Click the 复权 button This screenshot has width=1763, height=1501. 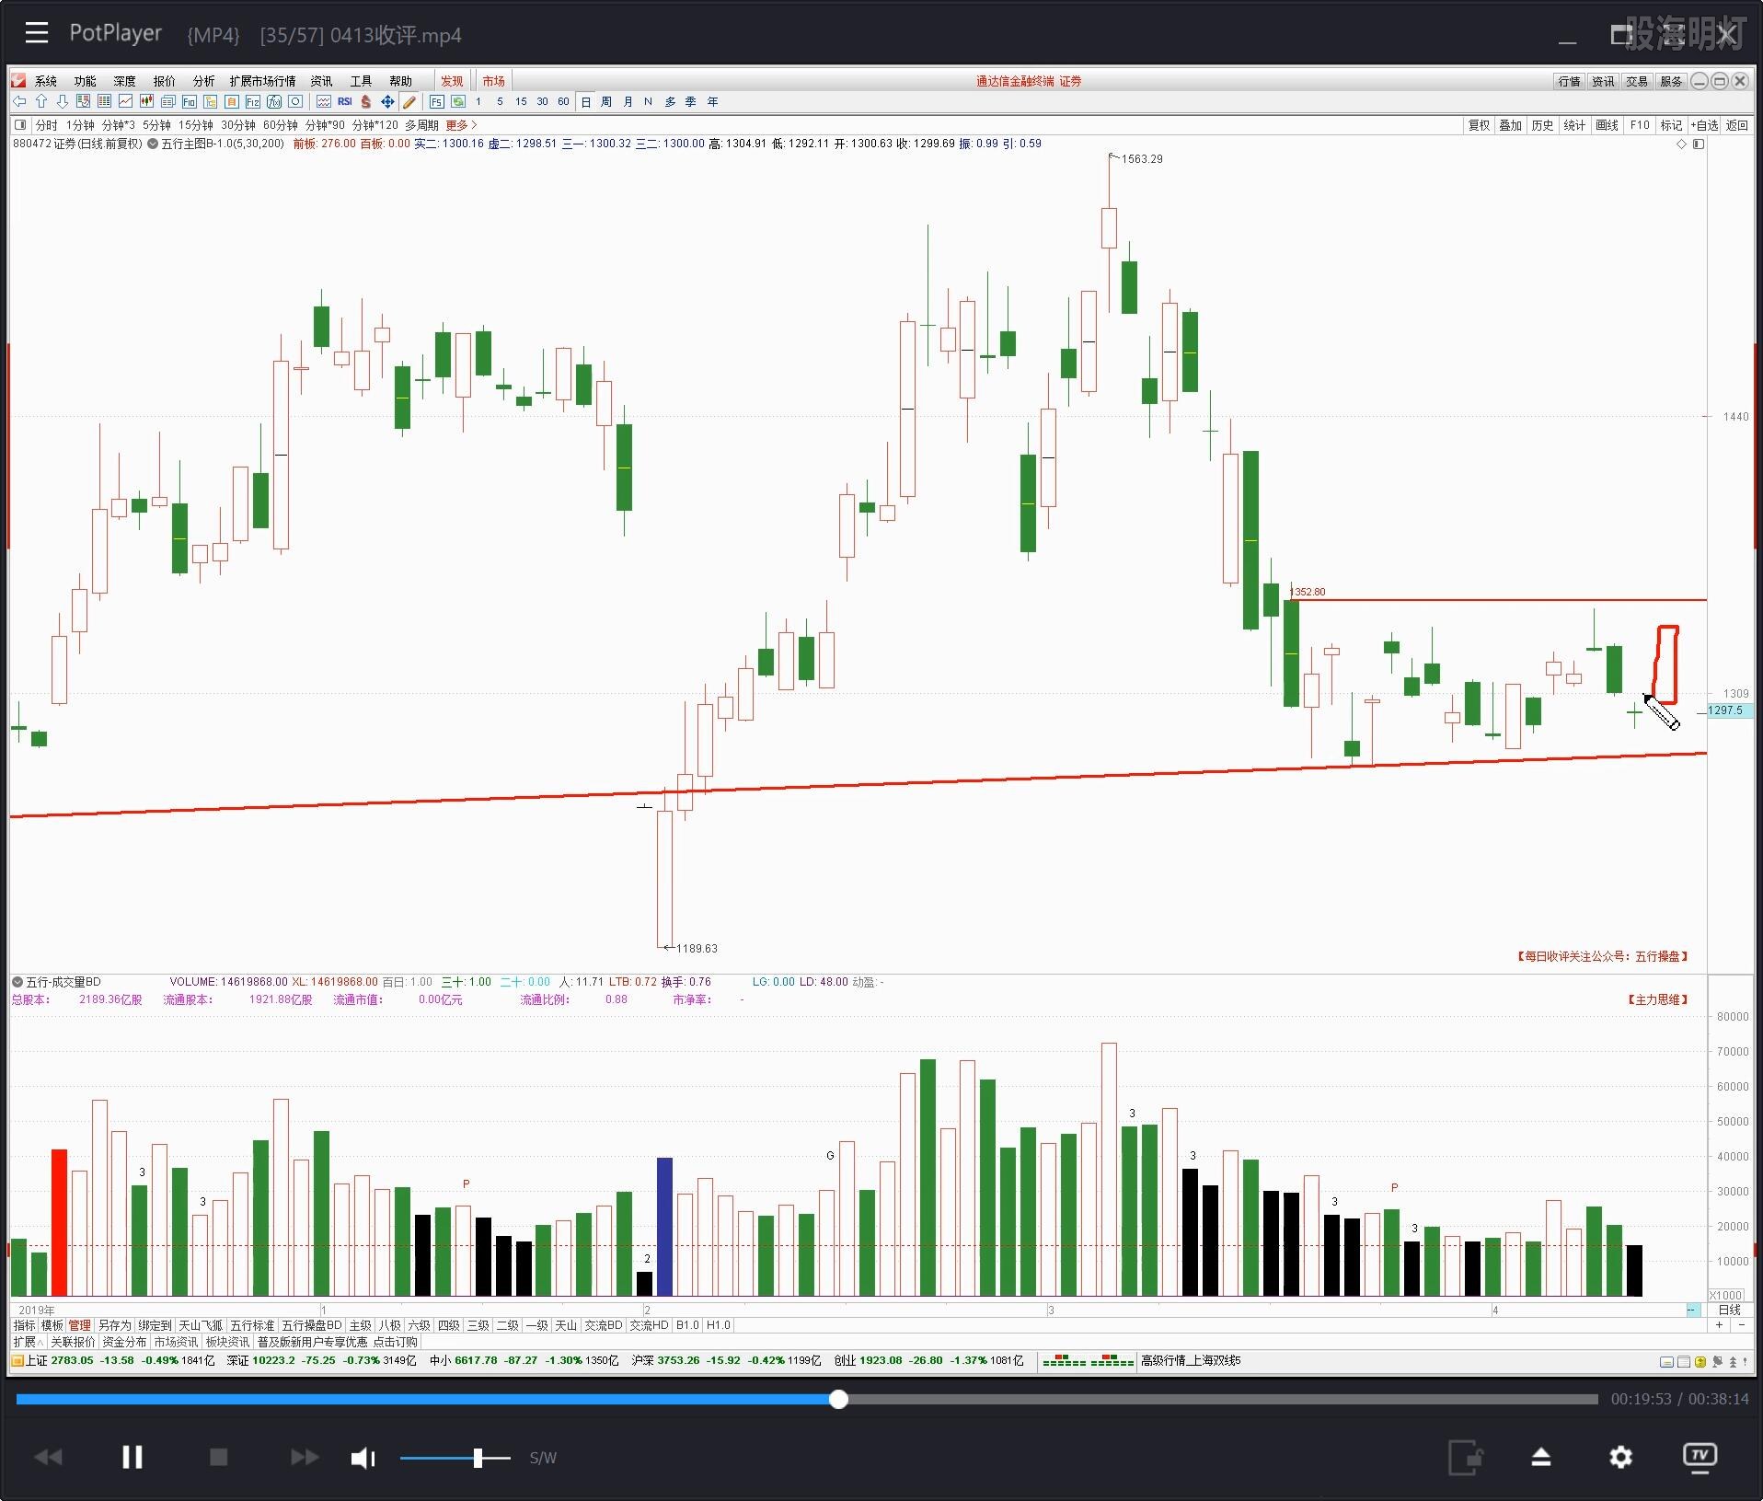1479,125
